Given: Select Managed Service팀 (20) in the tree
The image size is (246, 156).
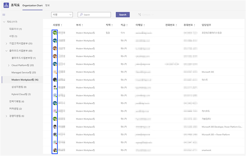Looking at the screenshot, I should coord(24,72).
